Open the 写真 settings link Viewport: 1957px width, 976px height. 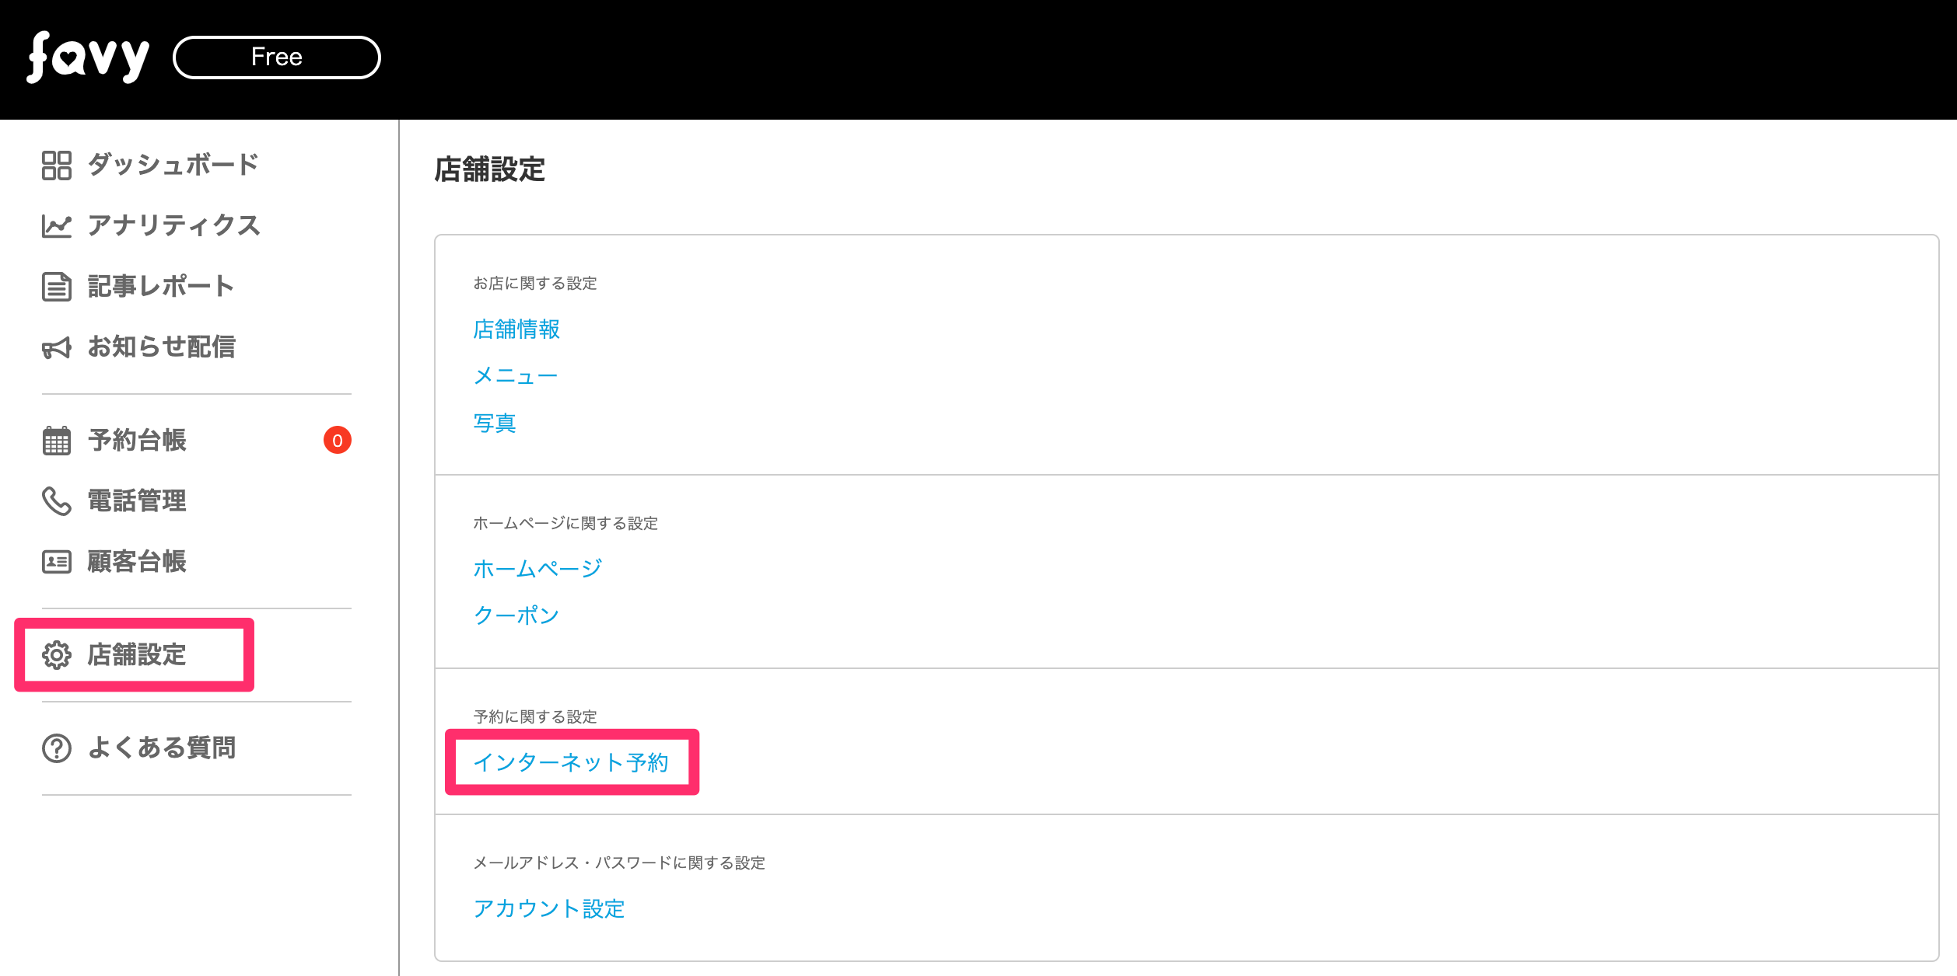(495, 423)
